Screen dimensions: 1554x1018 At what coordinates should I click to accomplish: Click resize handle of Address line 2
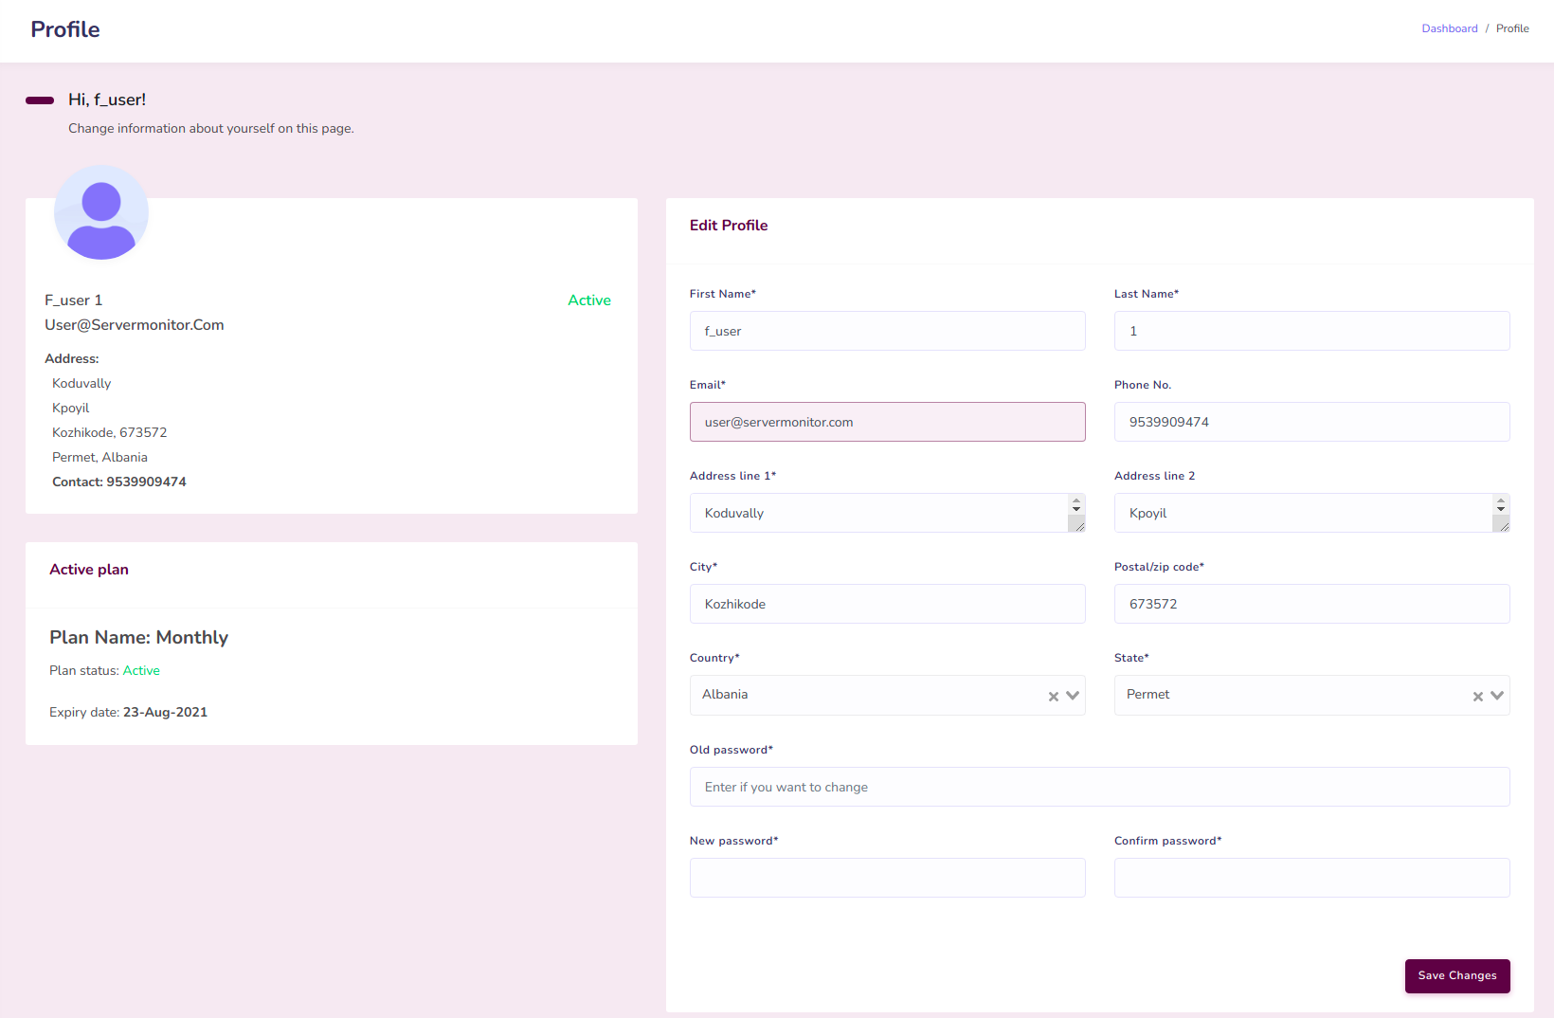pyautogui.click(x=1502, y=524)
